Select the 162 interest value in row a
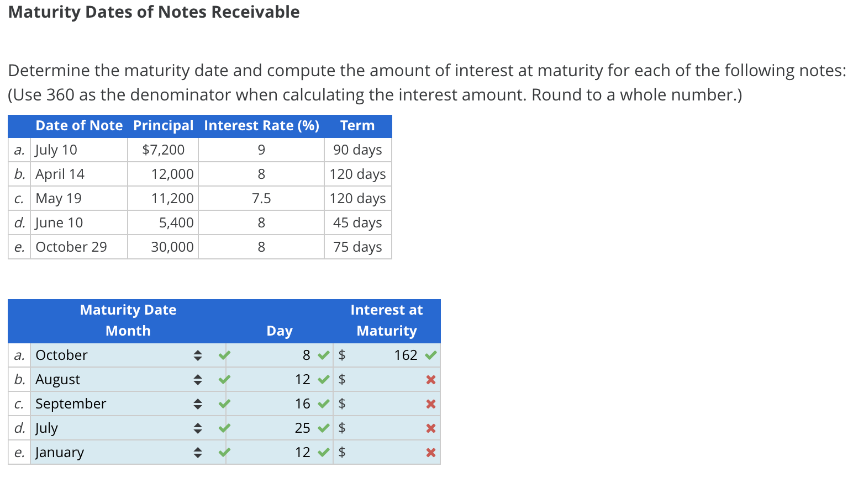This screenshot has height=478, width=853. [407, 355]
